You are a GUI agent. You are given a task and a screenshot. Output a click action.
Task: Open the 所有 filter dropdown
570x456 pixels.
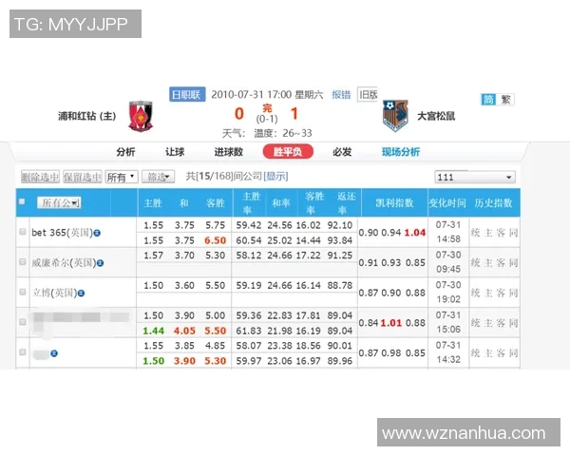(121, 177)
